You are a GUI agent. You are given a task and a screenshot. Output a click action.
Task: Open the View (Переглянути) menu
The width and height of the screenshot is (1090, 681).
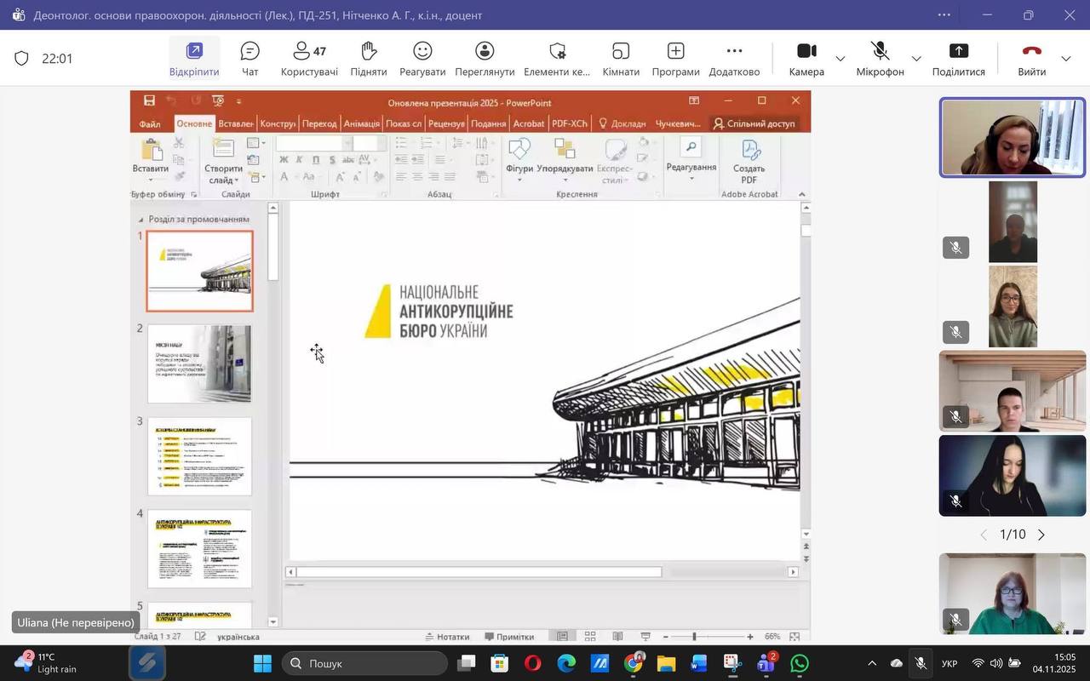click(485, 58)
